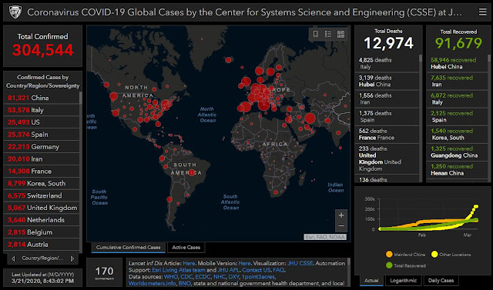
Task: Open the CDC data source link
Action: pos(186,277)
